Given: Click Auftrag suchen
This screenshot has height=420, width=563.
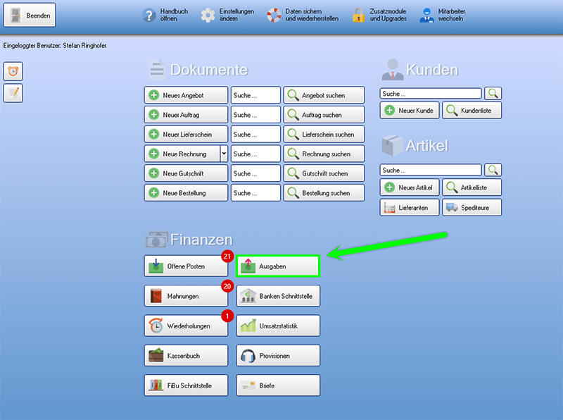Looking at the screenshot, I should (324, 115).
